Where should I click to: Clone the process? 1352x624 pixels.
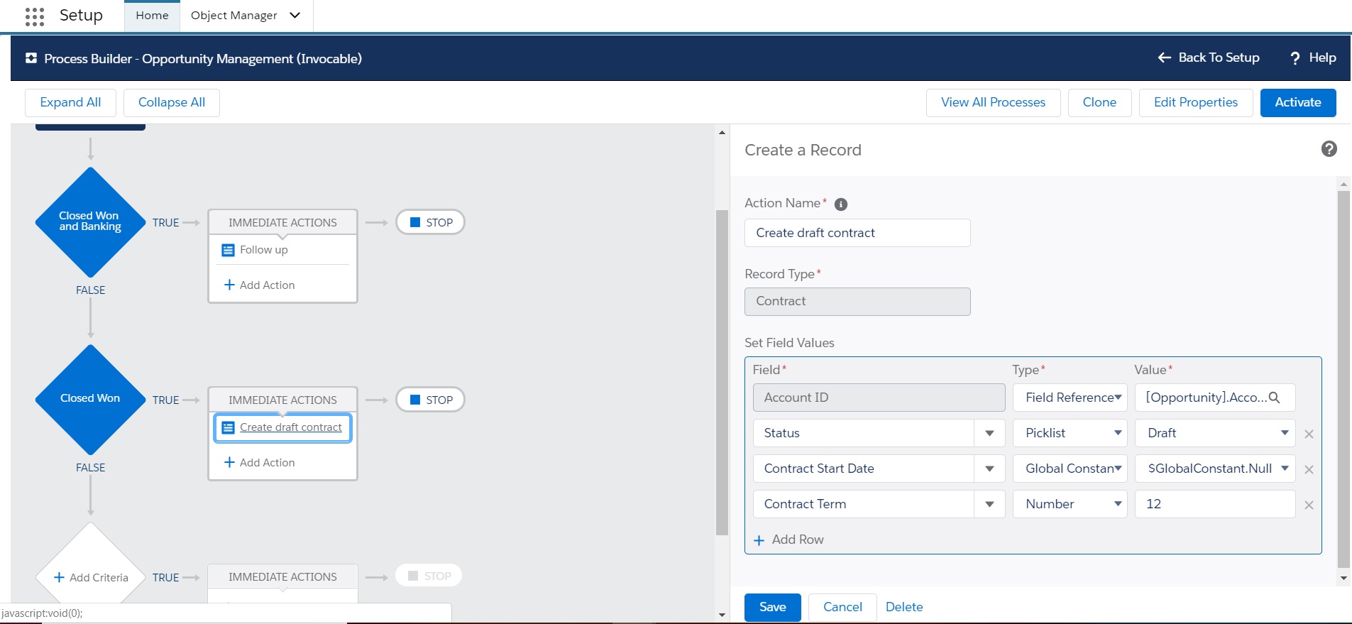point(1099,102)
